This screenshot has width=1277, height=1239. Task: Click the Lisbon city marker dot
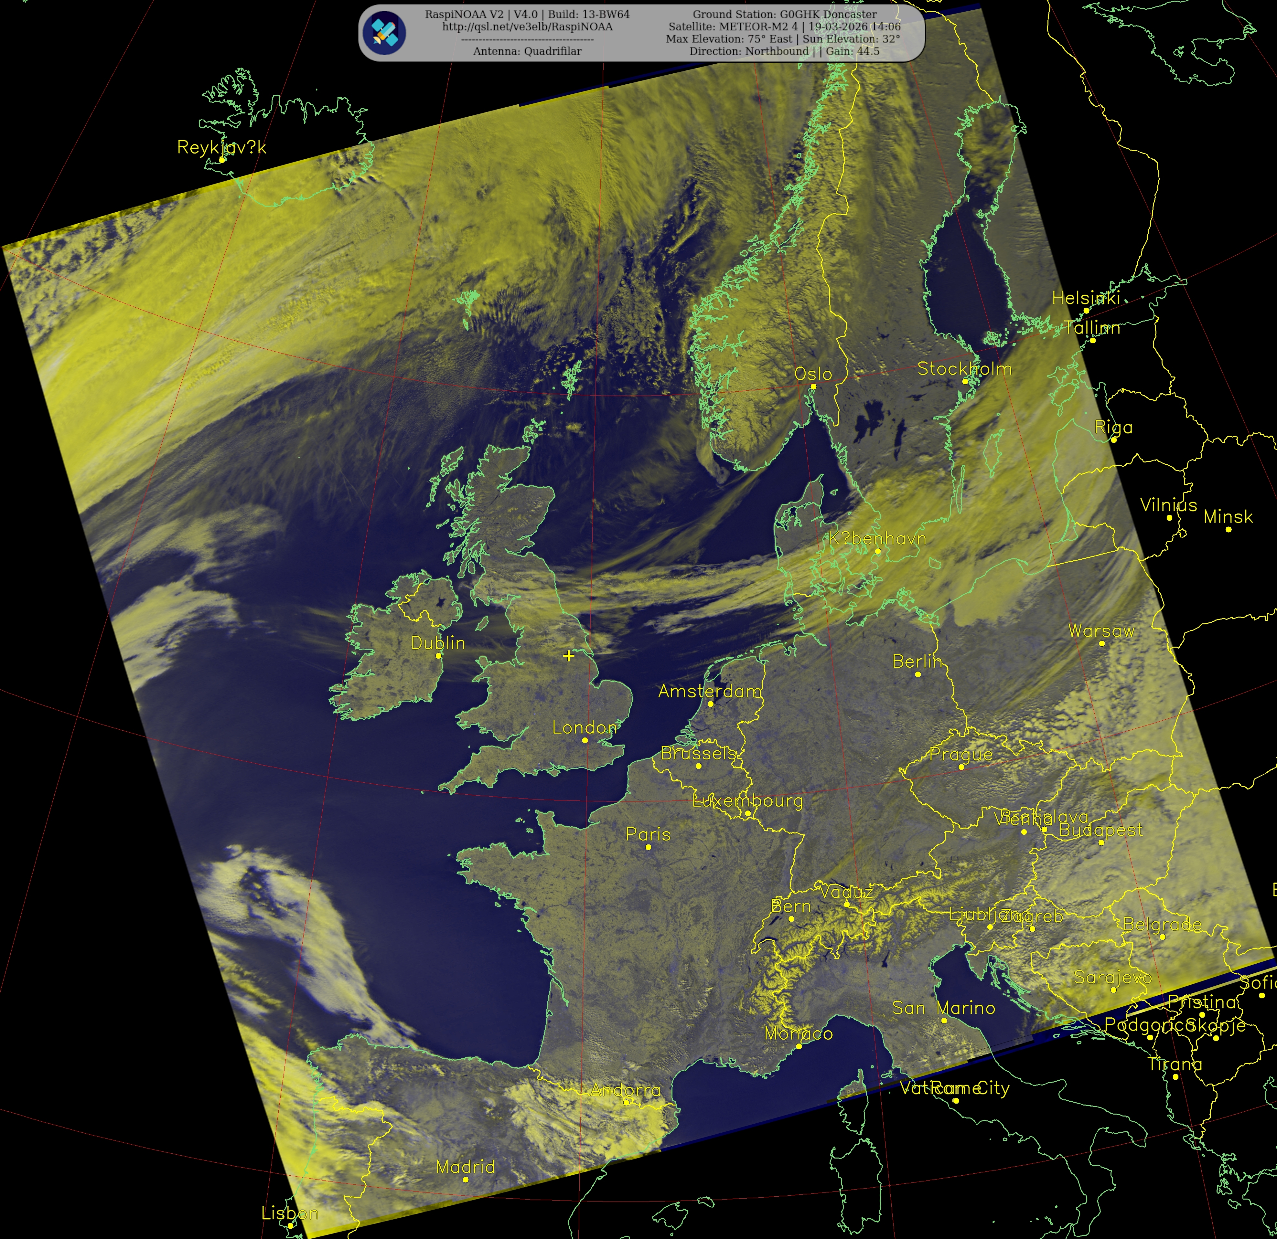[290, 1226]
